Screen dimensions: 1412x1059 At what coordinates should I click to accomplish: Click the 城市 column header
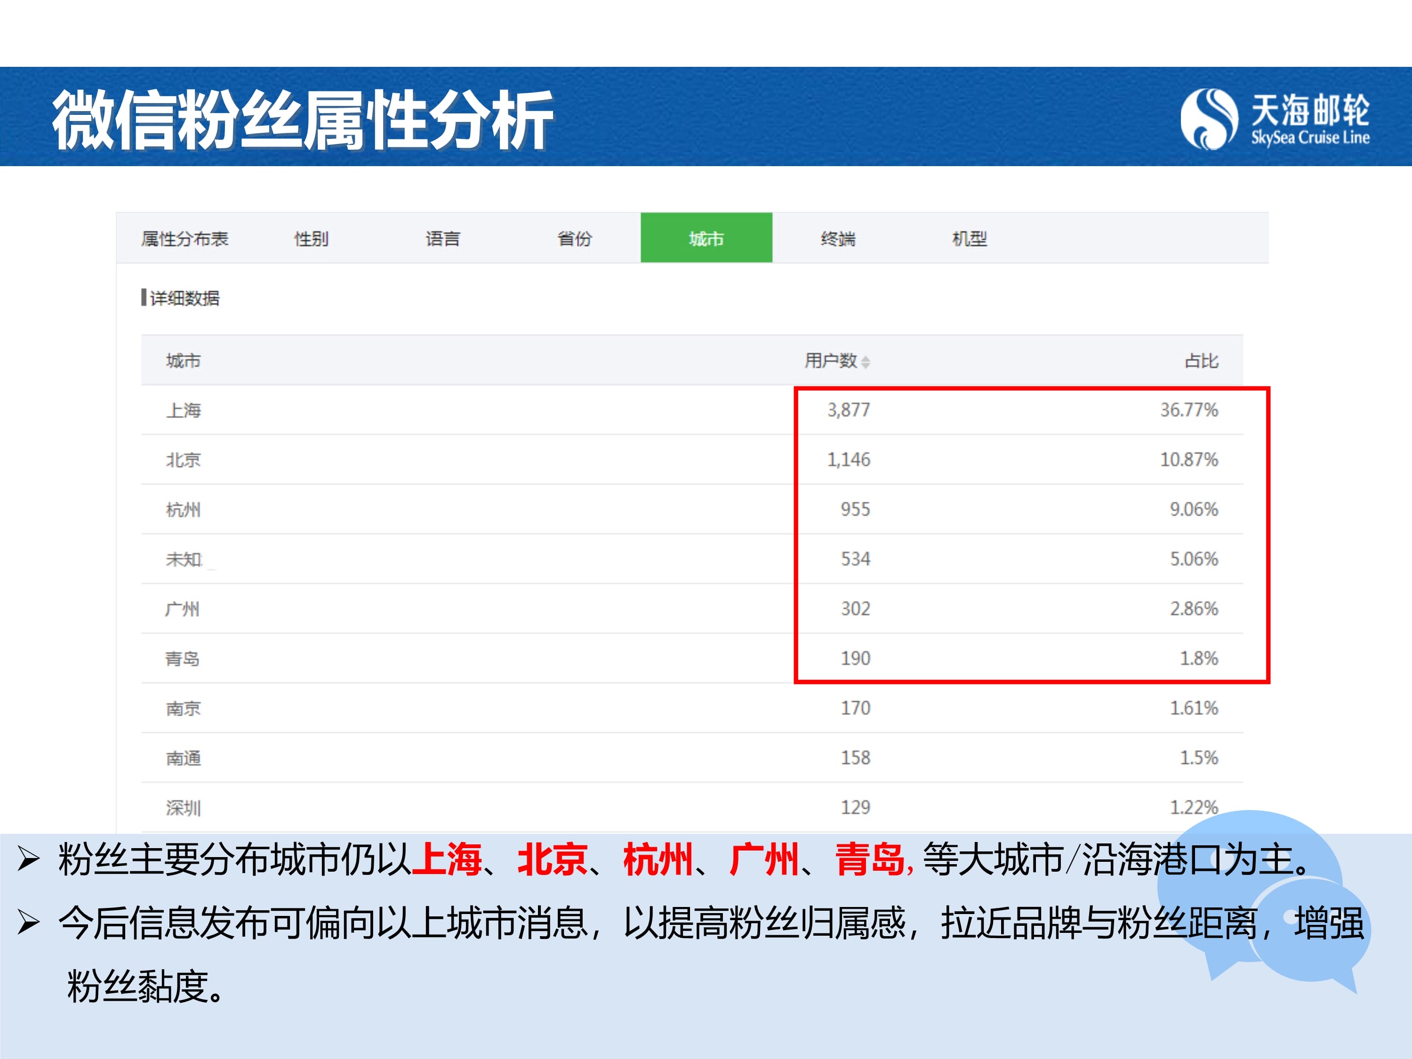183,361
